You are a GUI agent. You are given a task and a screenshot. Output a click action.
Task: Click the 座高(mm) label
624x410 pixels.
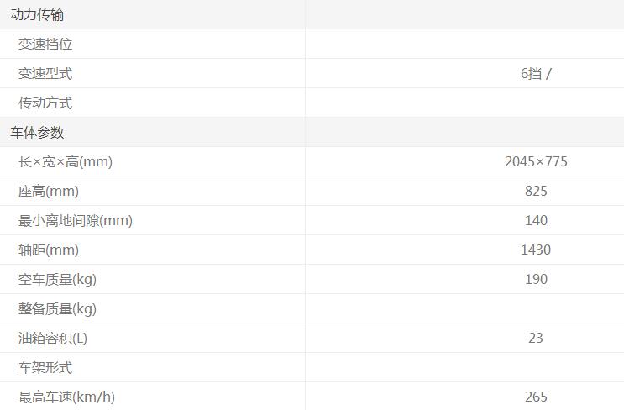49,191
